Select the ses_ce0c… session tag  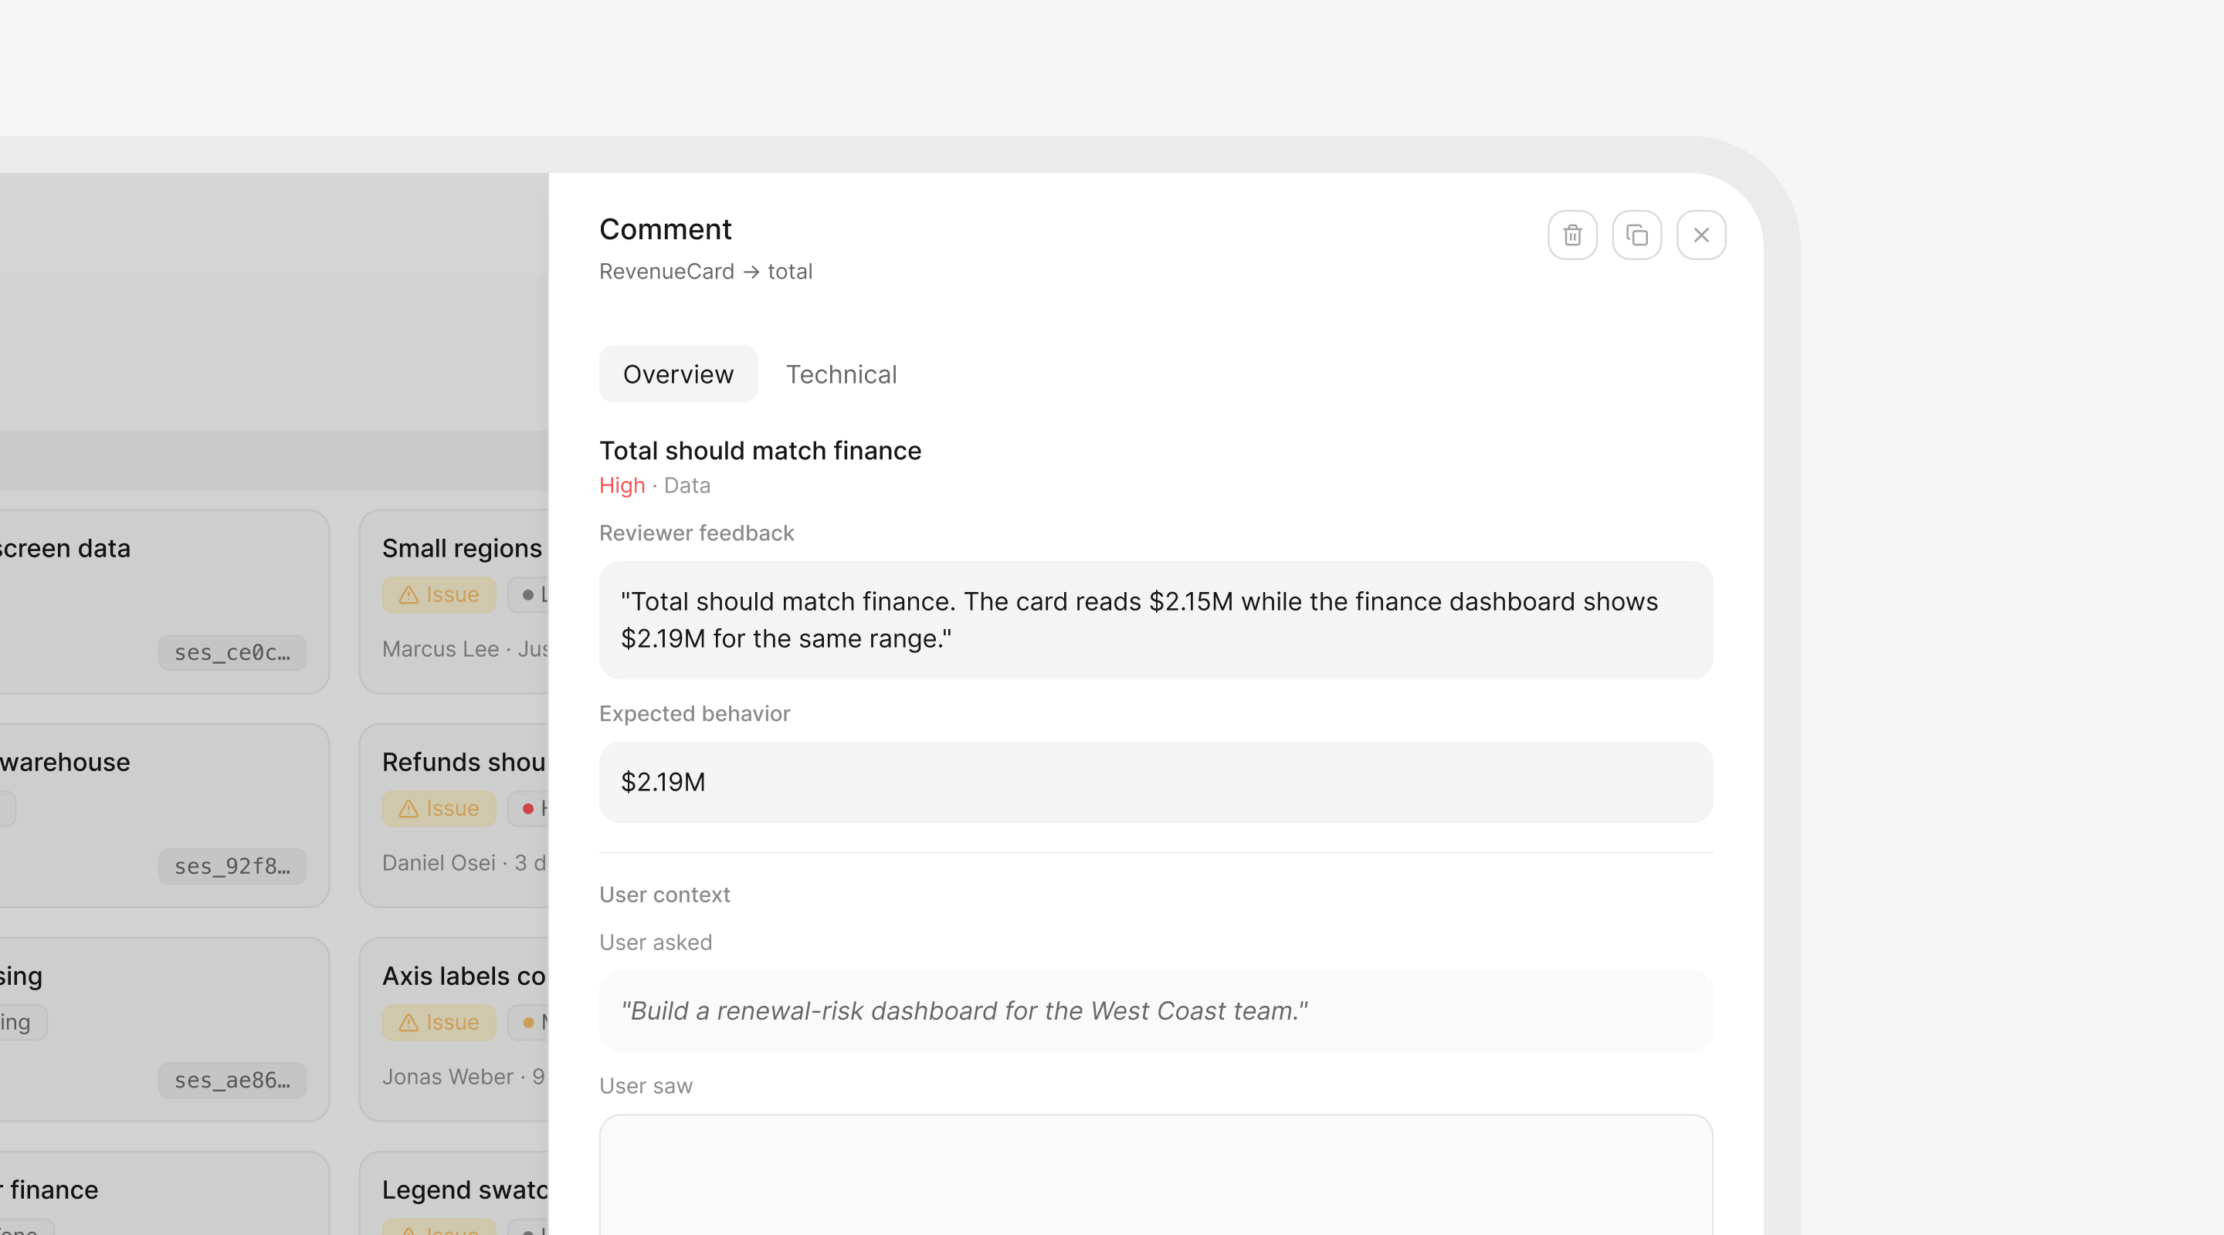point(232,652)
